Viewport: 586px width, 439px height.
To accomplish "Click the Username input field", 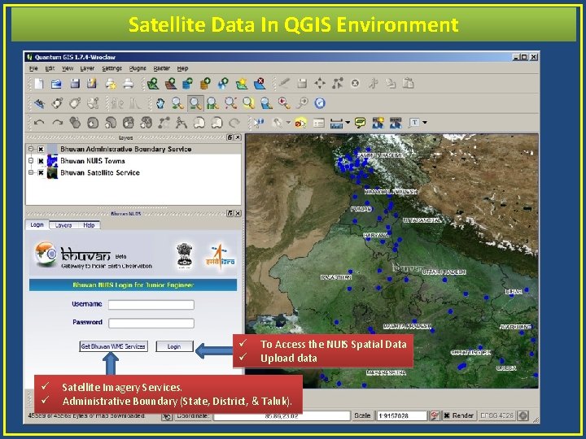I will (151, 305).
